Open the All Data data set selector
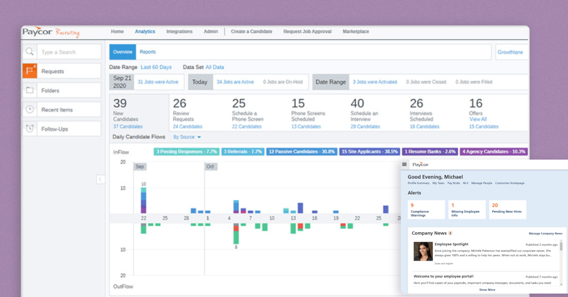This screenshot has width=568, height=297. point(214,67)
